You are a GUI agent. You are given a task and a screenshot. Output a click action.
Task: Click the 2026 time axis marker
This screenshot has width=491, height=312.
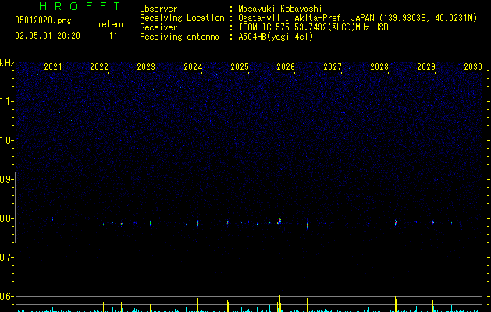click(x=286, y=67)
